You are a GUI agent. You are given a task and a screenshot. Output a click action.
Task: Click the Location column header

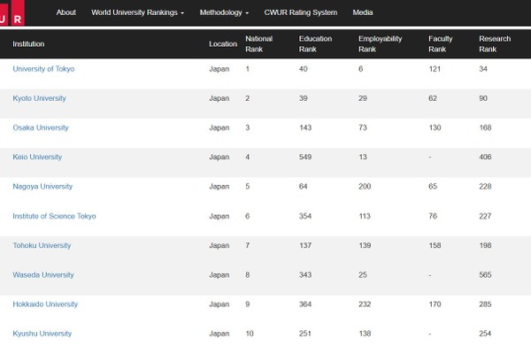click(x=223, y=44)
